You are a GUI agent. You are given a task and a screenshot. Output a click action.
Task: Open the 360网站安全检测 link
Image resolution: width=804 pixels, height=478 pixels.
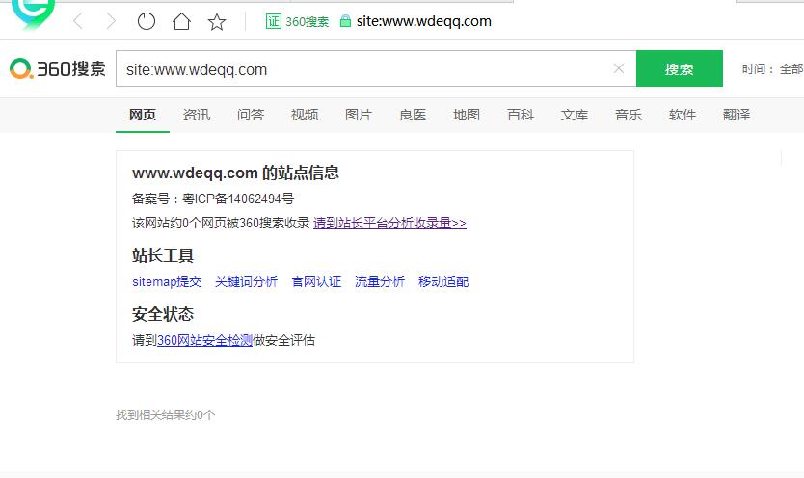[204, 341]
